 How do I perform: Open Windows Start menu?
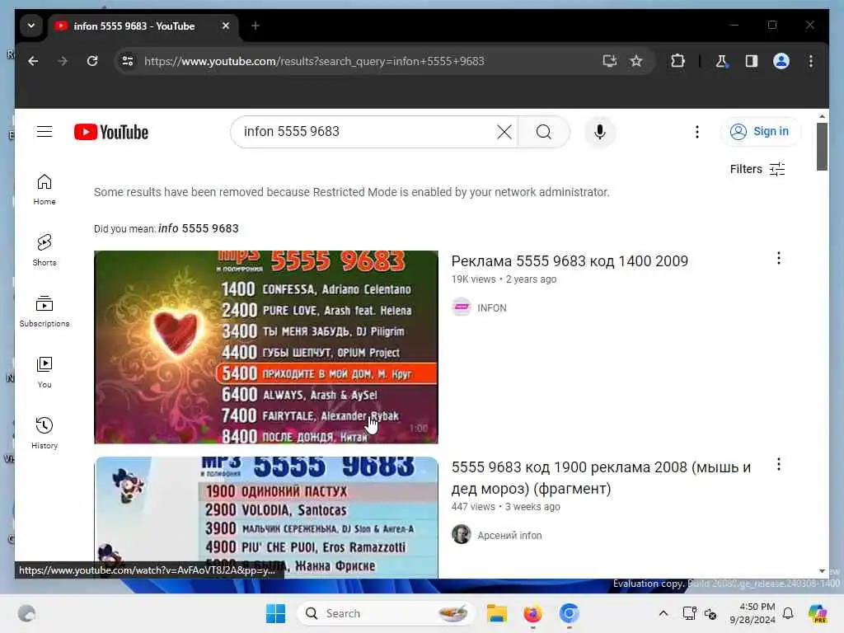275,613
